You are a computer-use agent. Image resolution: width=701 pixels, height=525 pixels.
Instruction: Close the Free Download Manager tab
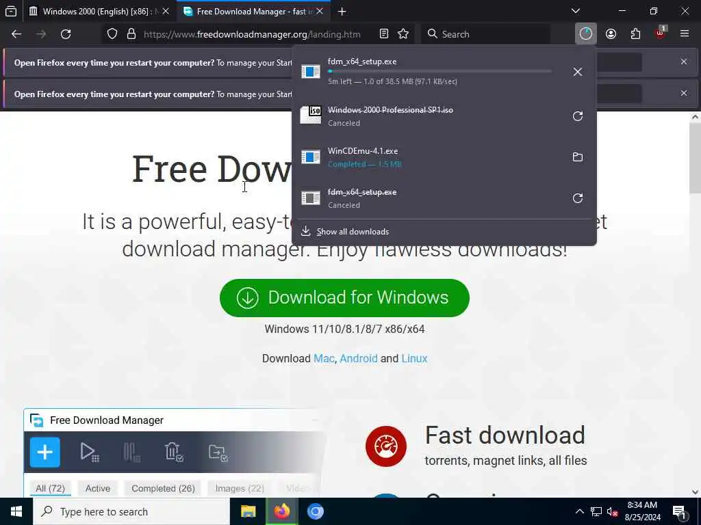click(320, 11)
